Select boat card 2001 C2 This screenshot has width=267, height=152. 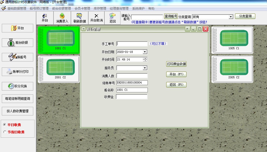[59, 69]
